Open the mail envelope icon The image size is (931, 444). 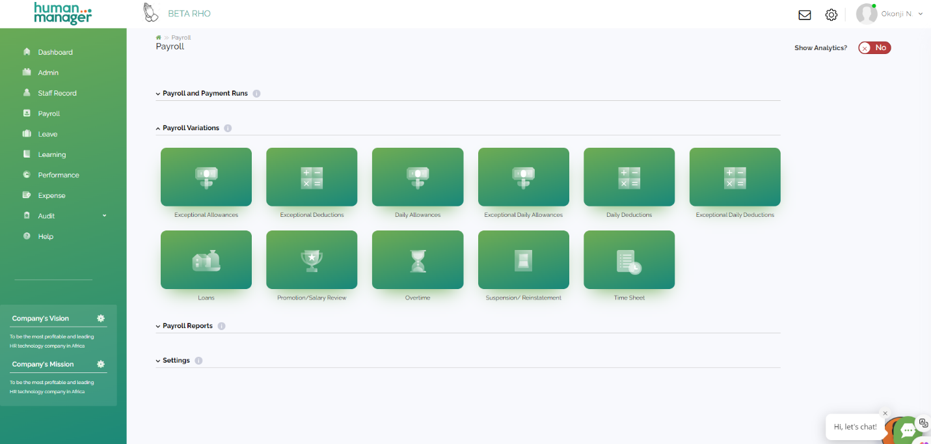click(x=805, y=15)
